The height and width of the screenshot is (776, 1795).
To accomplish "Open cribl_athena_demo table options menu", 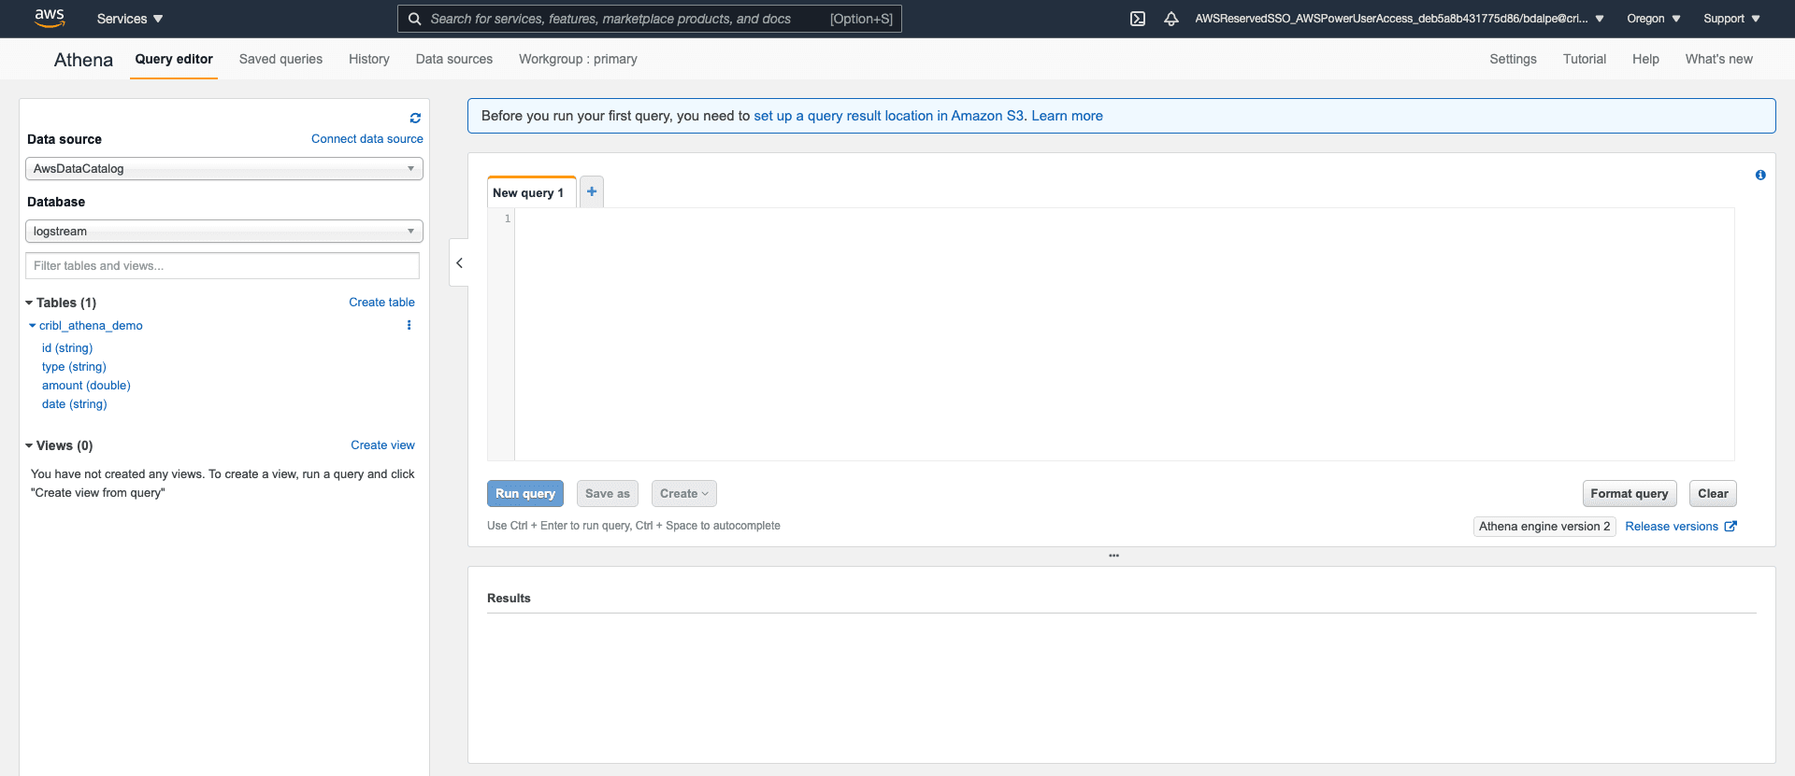I will pyautogui.click(x=409, y=325).
